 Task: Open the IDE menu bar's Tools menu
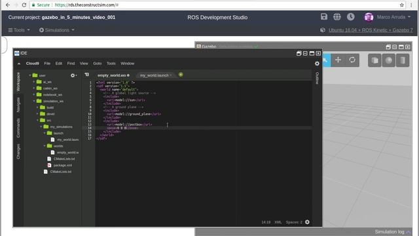[x=111, y=64]
